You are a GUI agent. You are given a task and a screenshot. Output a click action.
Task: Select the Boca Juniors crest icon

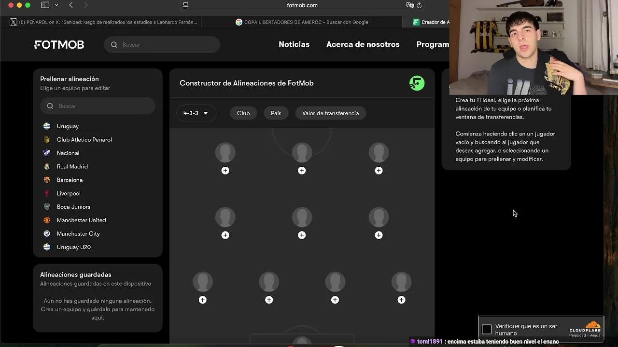tap(47, 207)
